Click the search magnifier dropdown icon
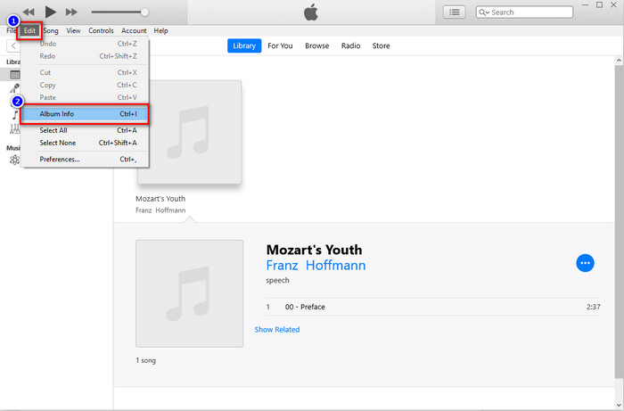 coord(484,12)
